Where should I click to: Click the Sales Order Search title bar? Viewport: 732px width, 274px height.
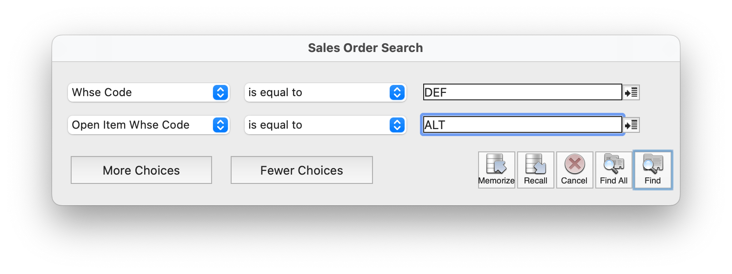coord(366,48)
